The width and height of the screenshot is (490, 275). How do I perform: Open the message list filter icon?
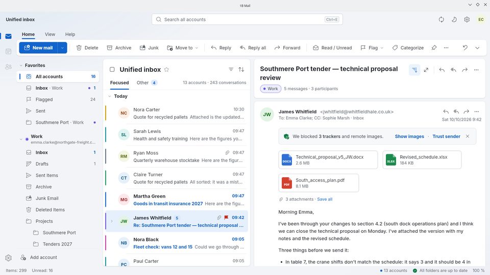231,70
